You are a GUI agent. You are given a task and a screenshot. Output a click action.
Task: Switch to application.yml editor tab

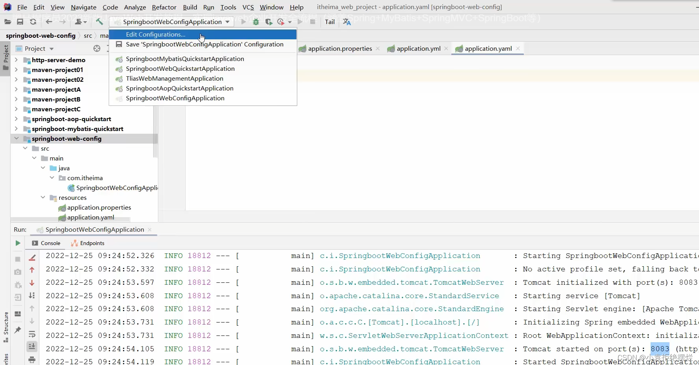point(418,48)
